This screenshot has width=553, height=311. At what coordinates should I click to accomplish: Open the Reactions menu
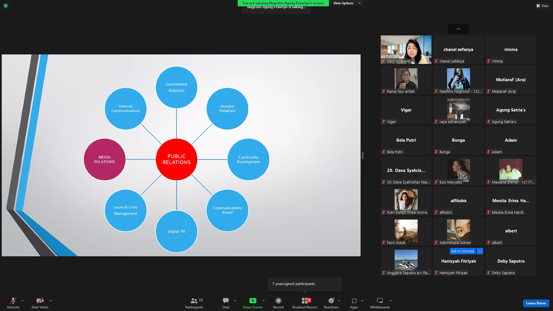331,303
